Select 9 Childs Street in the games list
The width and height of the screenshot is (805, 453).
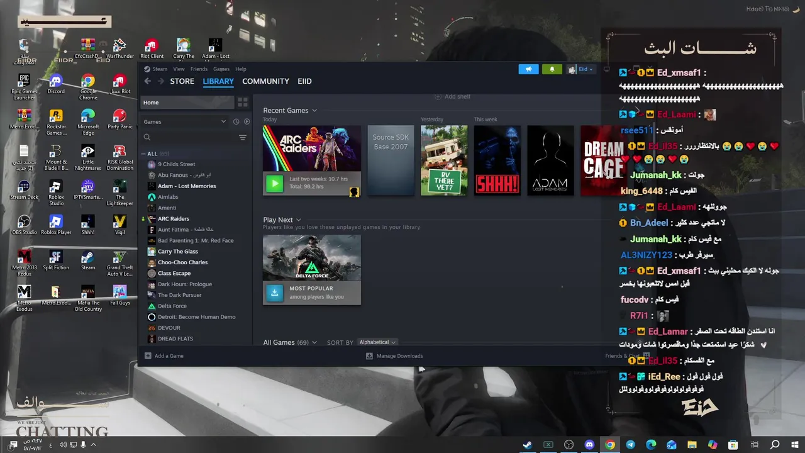pyautogui.click(x=176, y=164)
